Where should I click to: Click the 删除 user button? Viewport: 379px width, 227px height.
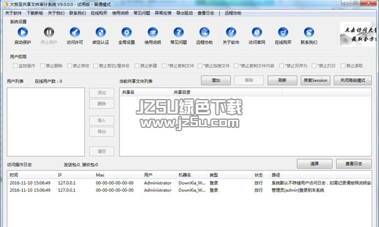102,104
